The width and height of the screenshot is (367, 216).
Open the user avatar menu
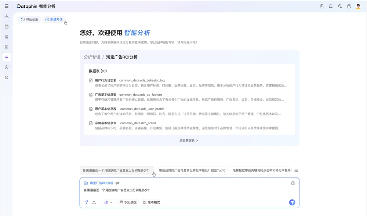point(358,6)
